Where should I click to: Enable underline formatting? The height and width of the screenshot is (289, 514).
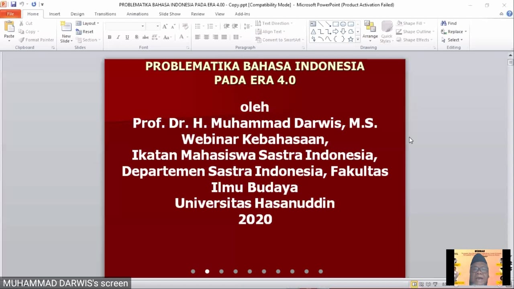[x=127, y=37]
